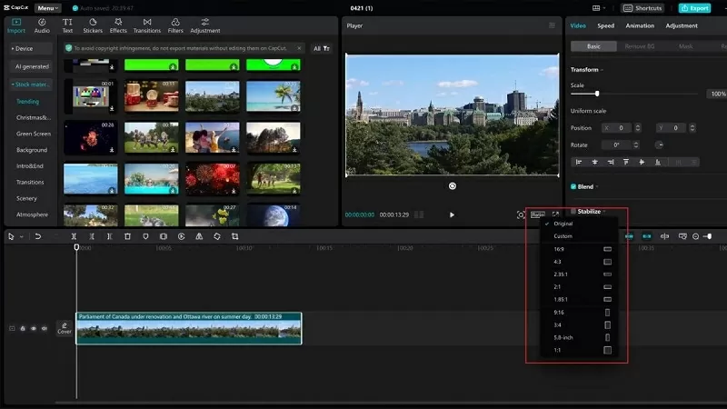Open the Effects library
Image resolution: width=727 pixels, height=409 pixels.
click(x=118, y=25)
